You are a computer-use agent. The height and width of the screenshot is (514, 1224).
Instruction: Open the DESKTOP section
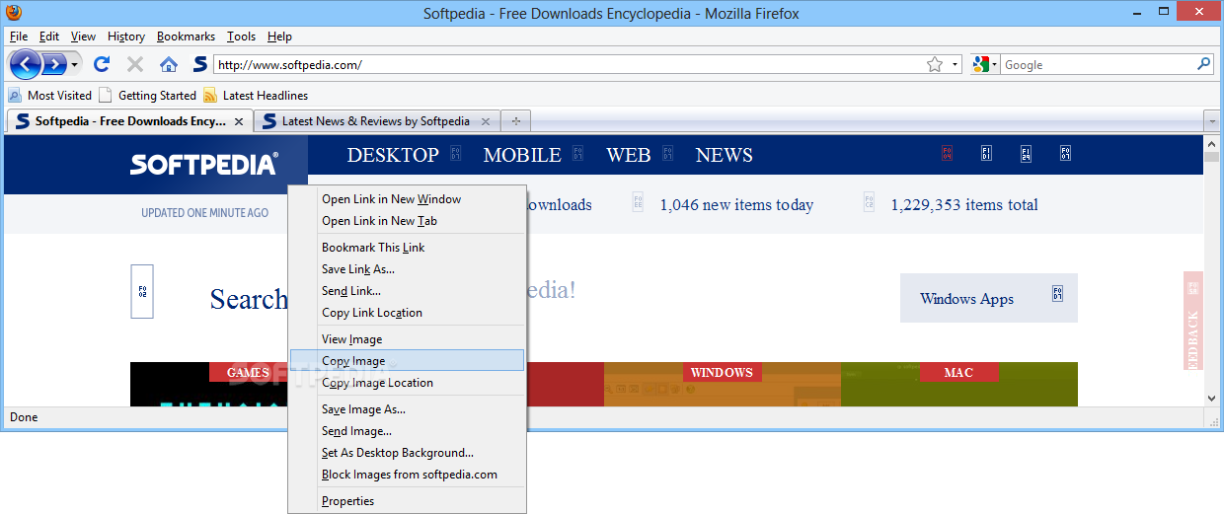point(393,155)
